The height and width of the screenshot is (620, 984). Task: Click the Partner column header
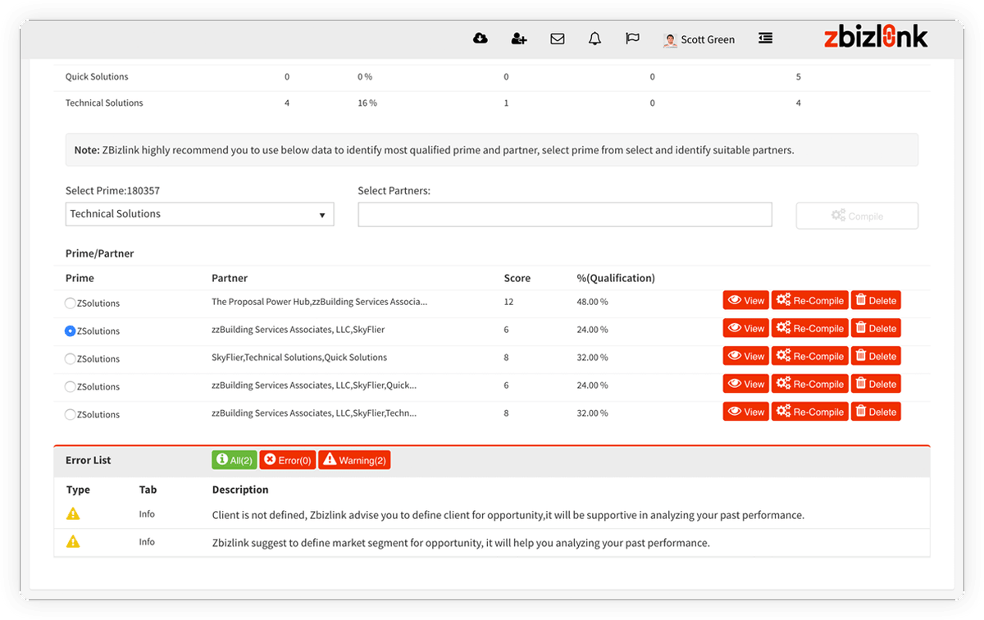(x=230, y=278)
